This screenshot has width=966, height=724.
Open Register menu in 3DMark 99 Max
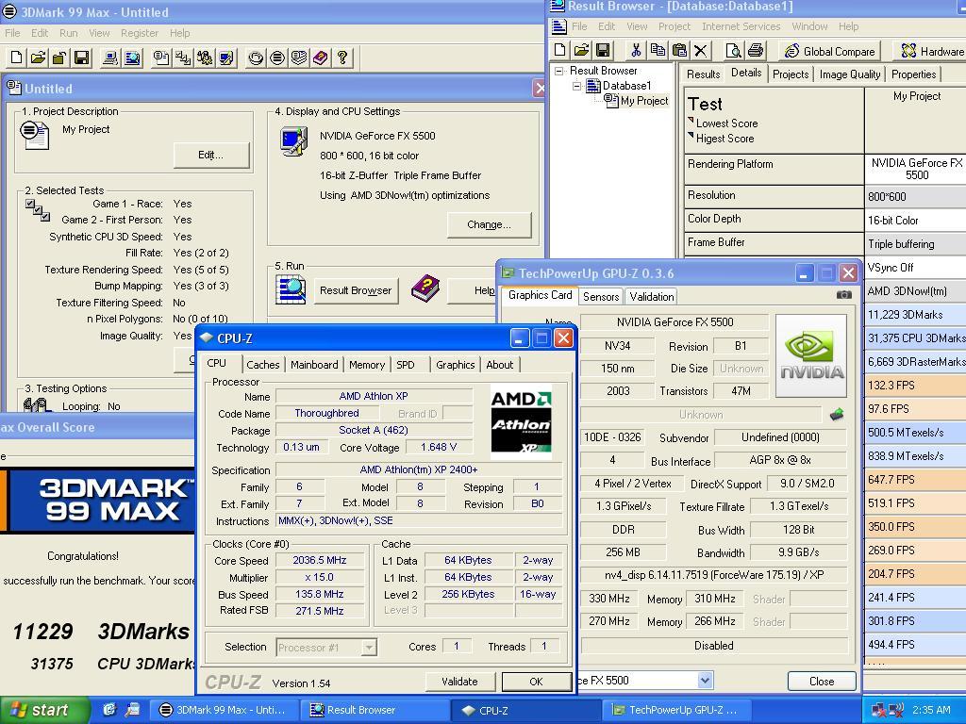(x=140, y=33)
